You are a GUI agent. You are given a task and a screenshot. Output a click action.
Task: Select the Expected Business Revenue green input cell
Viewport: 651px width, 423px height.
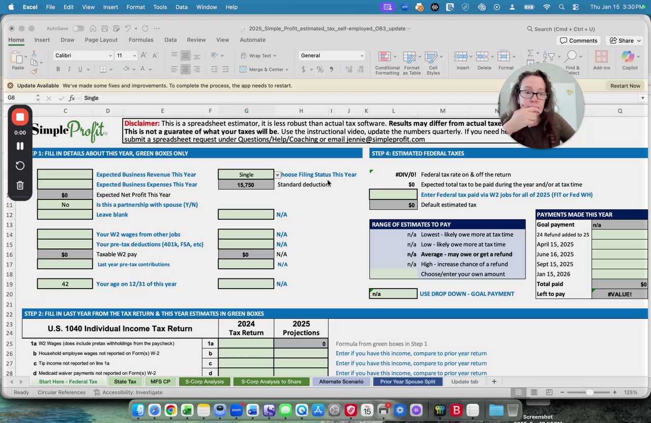[x=65, y=175]
